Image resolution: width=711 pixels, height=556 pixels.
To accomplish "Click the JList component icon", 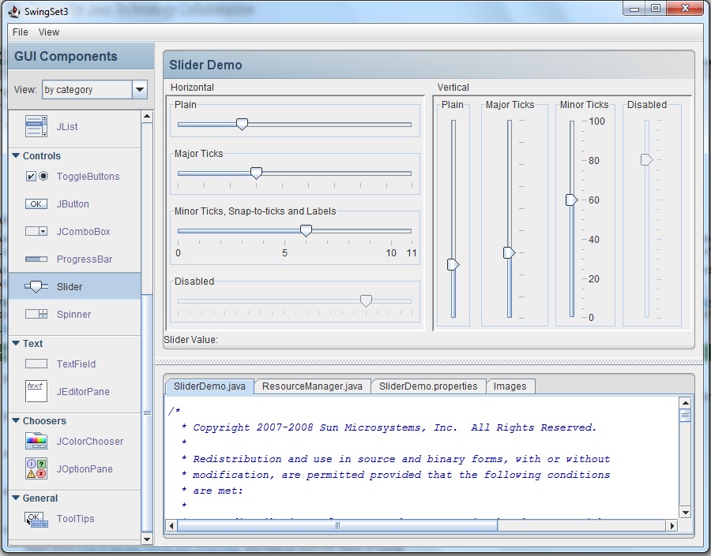I will pyautogui.click(x=36, y=126).
